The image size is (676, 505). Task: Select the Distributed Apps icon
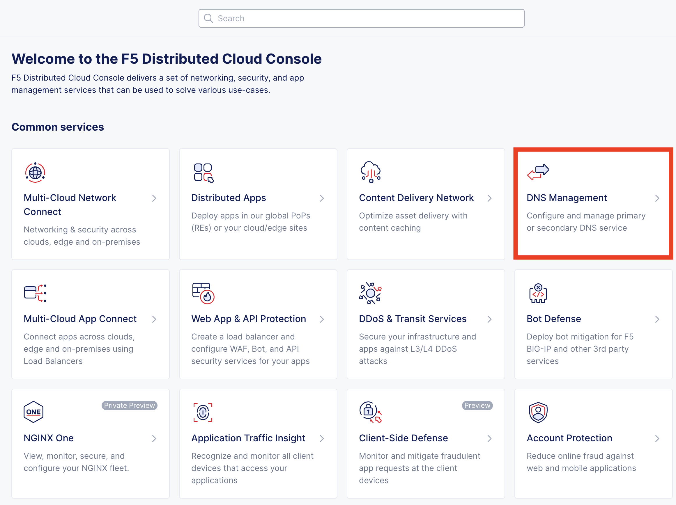pyautogui.click(x=203, y=173)
